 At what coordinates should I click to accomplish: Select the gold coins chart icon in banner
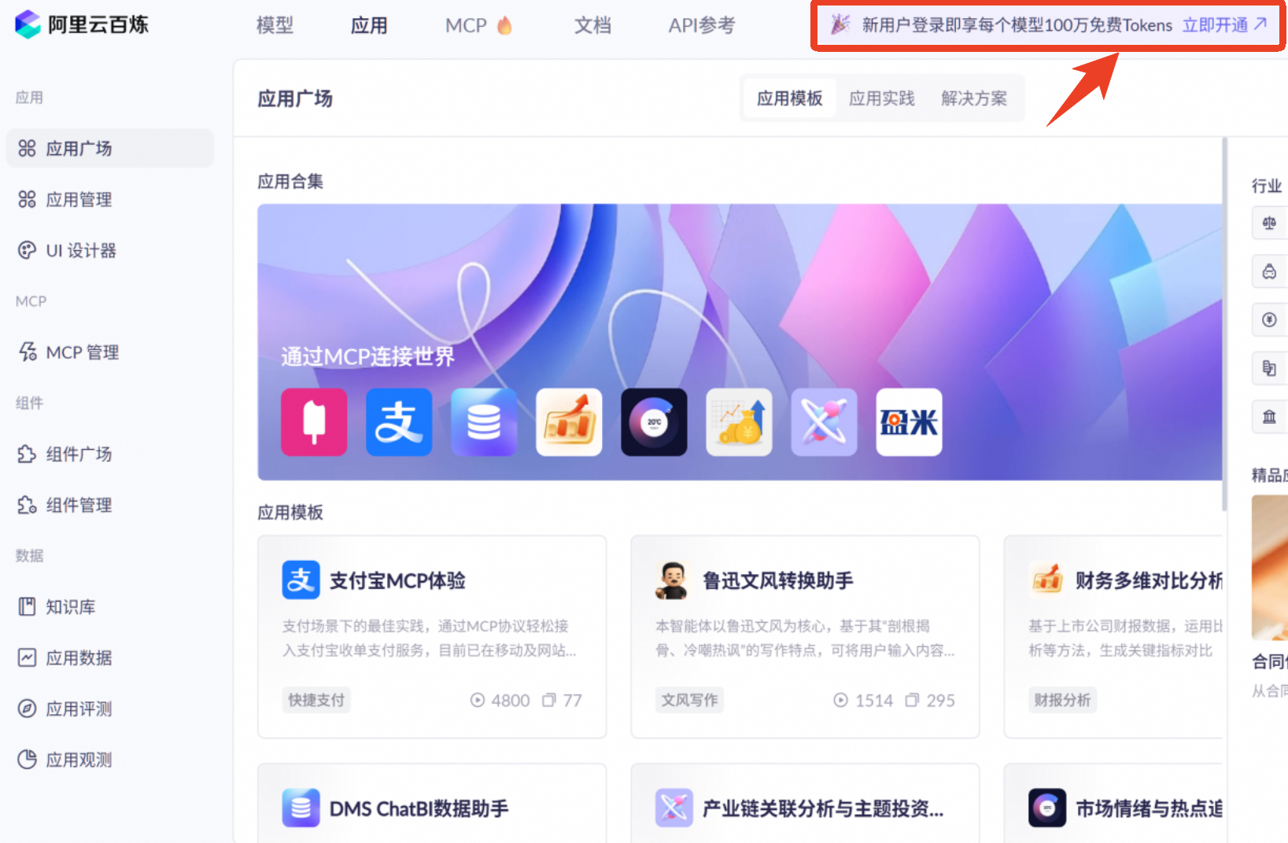[x=739, y=422]
